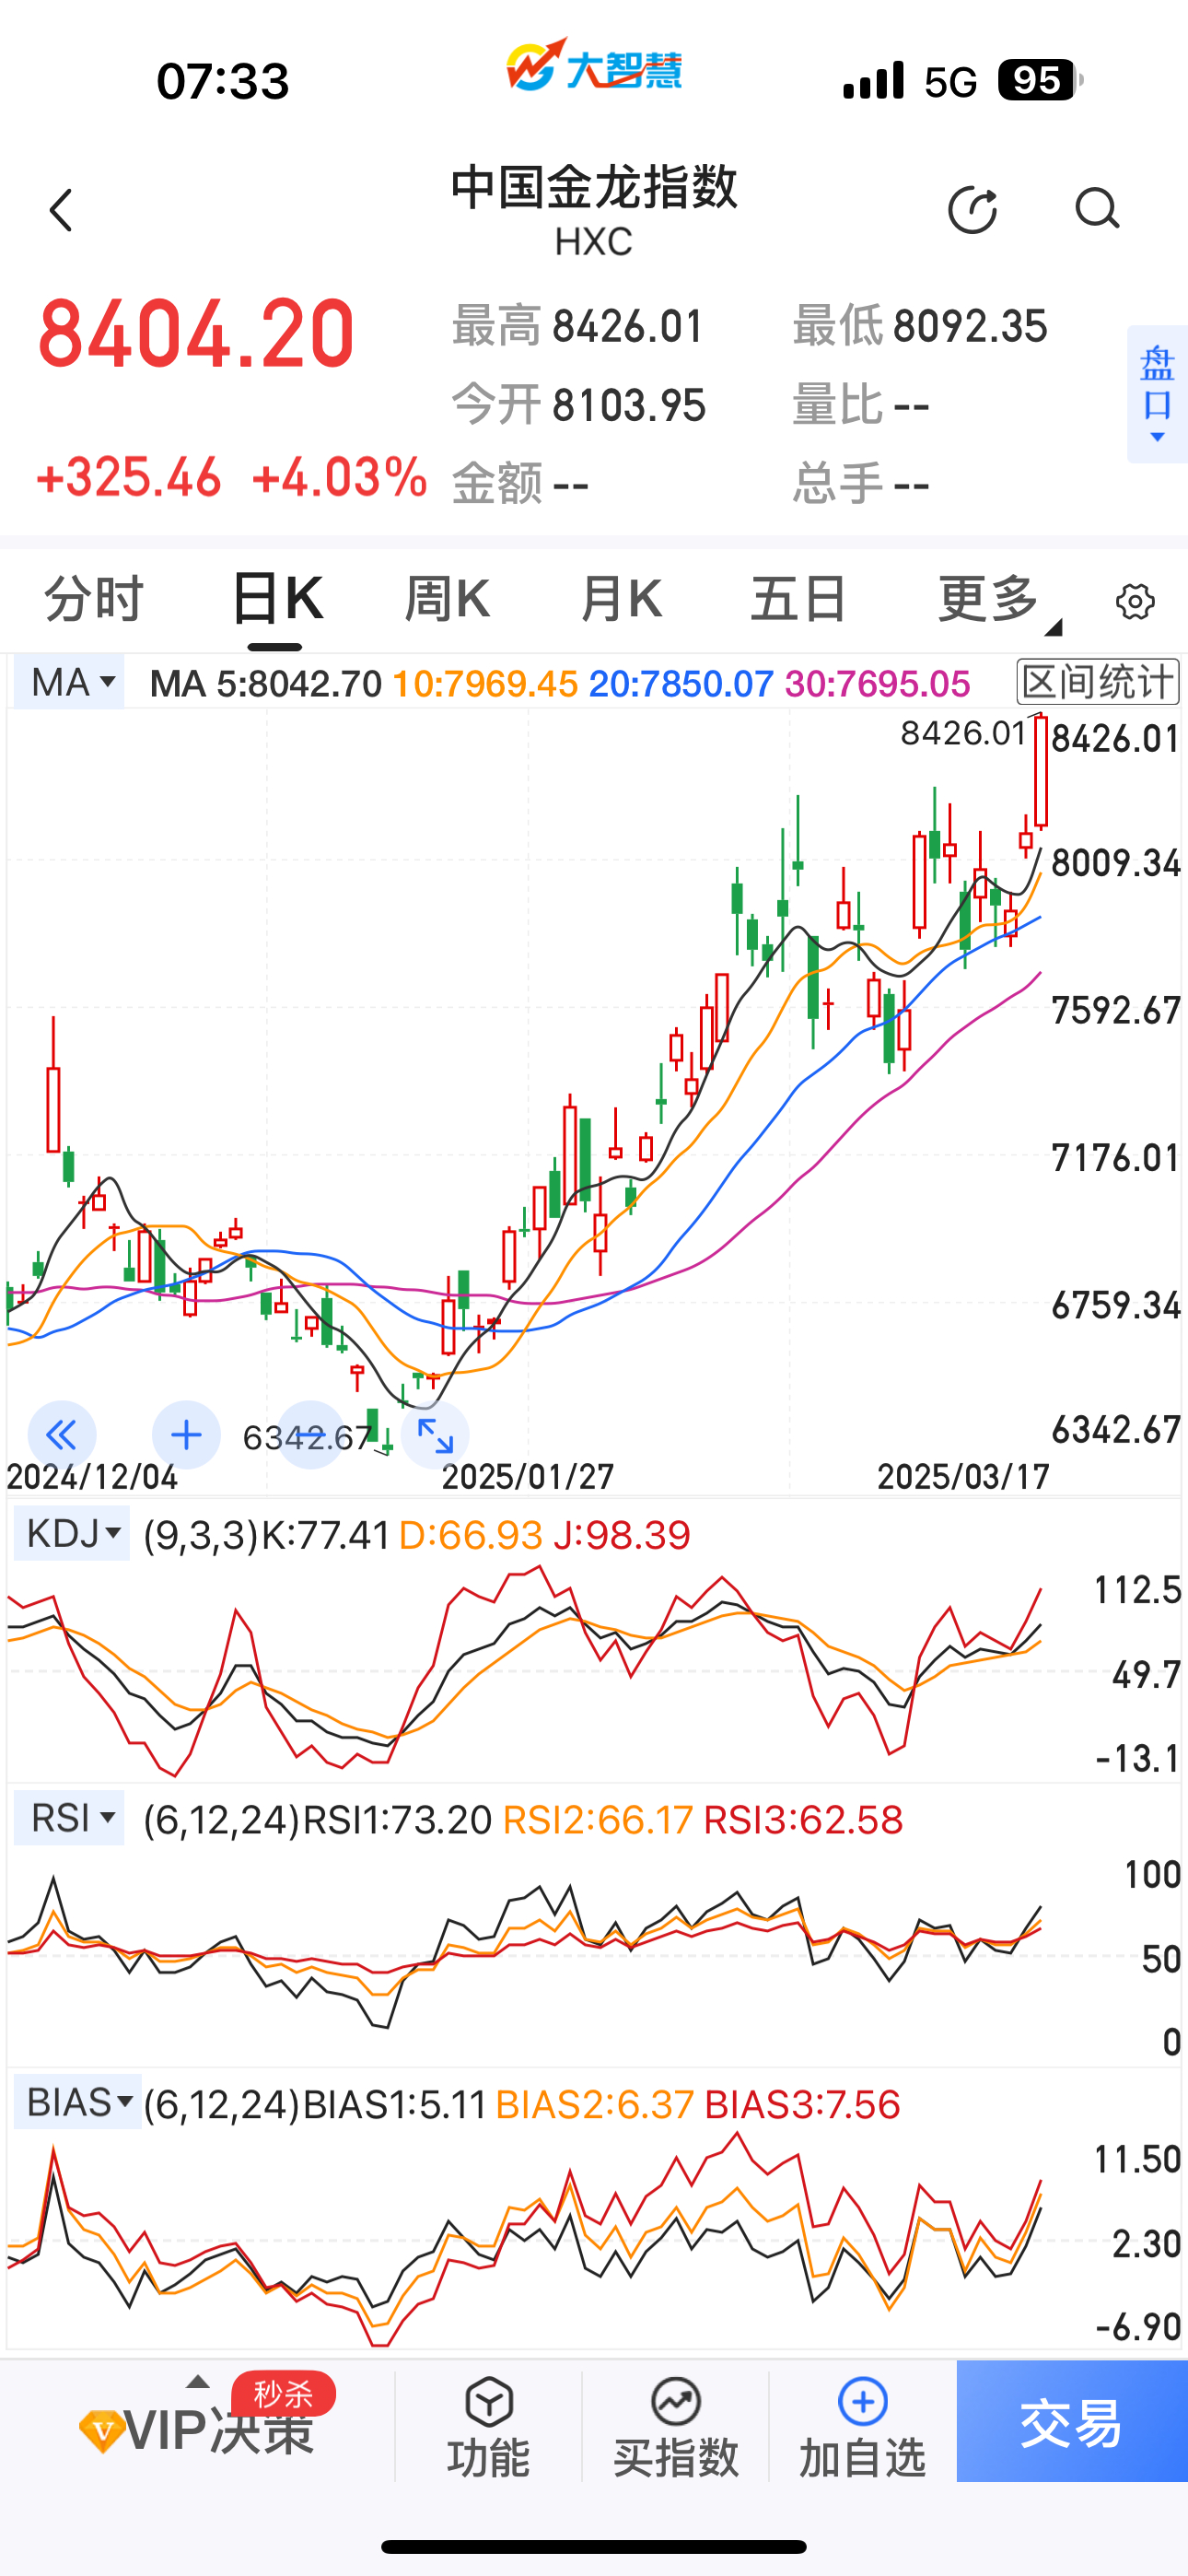Tap the +4.03% change percentage
Screen dimensions: 1188x2576
point(340,477)
